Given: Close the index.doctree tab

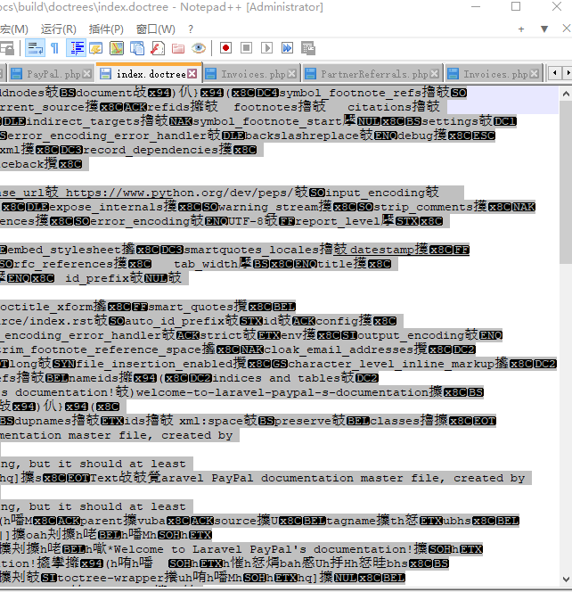Looking at the screenshot, I should [x=193, y=74].
